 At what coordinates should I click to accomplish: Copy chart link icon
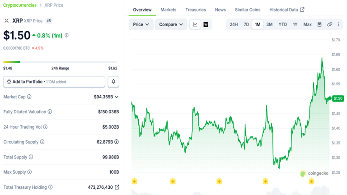(x=329, y=24)
